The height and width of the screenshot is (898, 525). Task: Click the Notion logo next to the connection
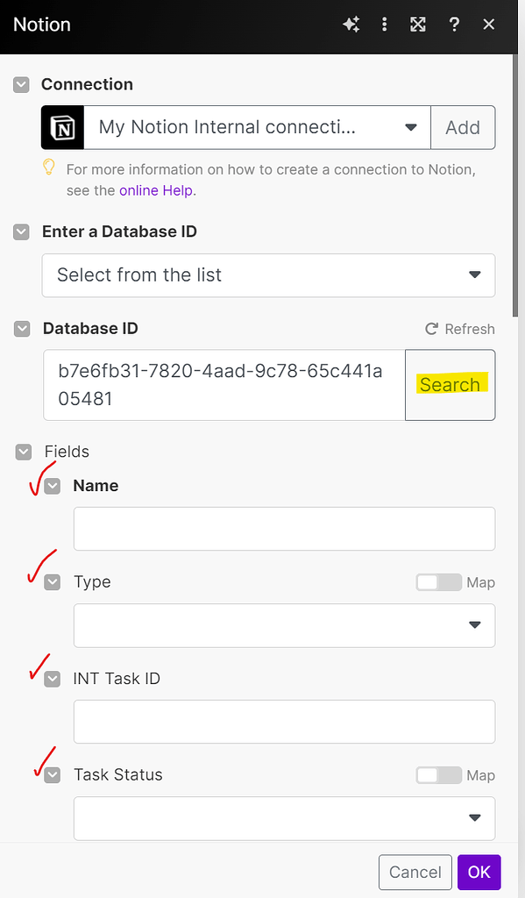click(x=61, y=127)
